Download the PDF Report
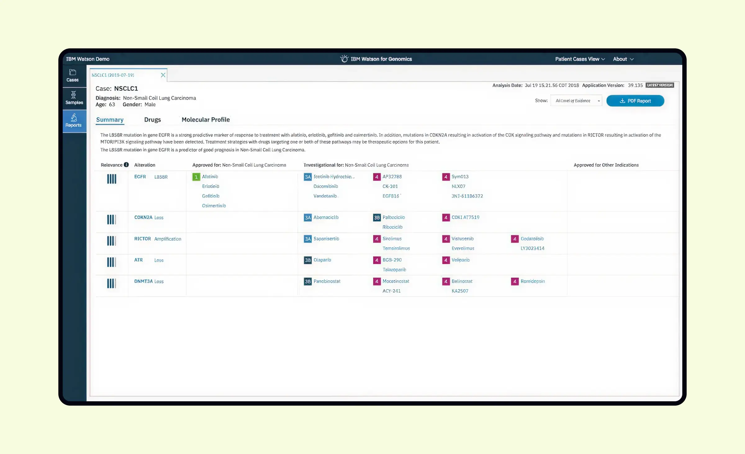Screen dimensions: 745x454 [x=635, y=100]
